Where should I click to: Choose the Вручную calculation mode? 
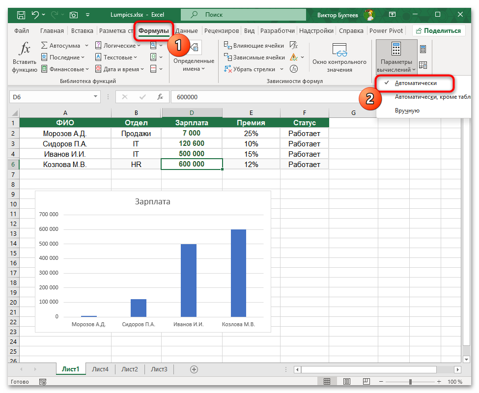pyautogui.click(x=407, y=111)
